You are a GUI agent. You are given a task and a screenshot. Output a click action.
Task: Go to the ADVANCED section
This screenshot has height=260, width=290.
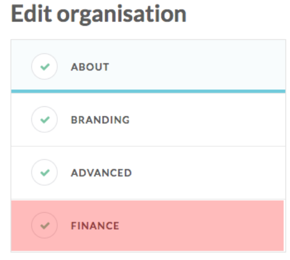click(101, 173)
